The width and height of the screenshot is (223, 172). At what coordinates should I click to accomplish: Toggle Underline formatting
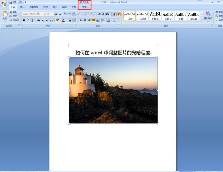click(33, 20)
